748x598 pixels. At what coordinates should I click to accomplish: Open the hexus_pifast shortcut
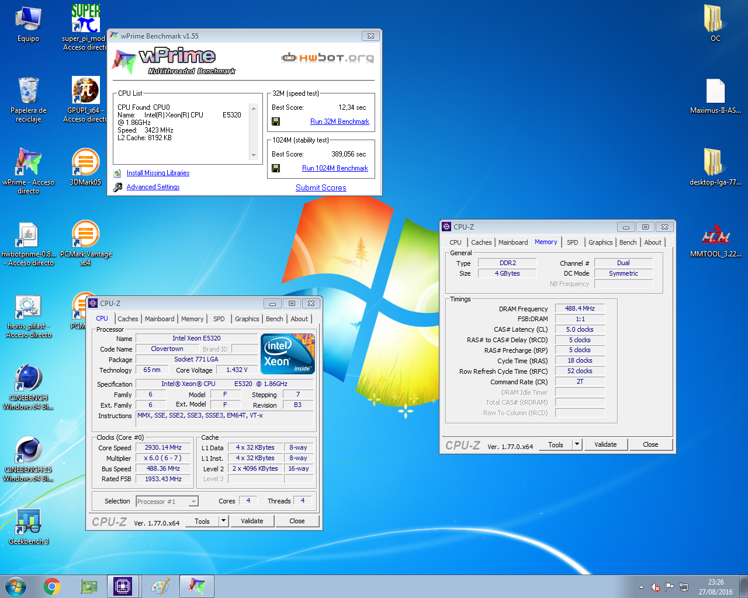click(x=28, y=316)
